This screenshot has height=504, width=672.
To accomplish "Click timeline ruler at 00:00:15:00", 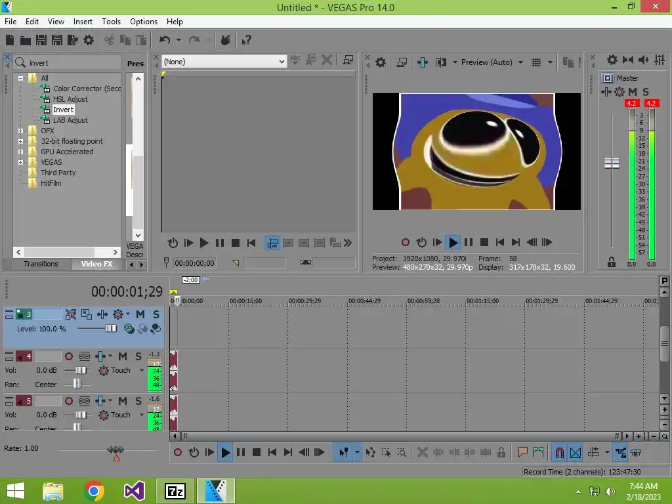I will coord(245,301).
